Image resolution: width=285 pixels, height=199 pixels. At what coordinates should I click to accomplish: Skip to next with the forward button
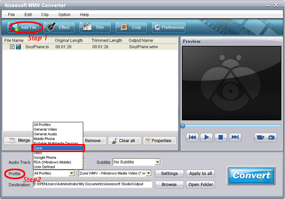tap(234, 137)
